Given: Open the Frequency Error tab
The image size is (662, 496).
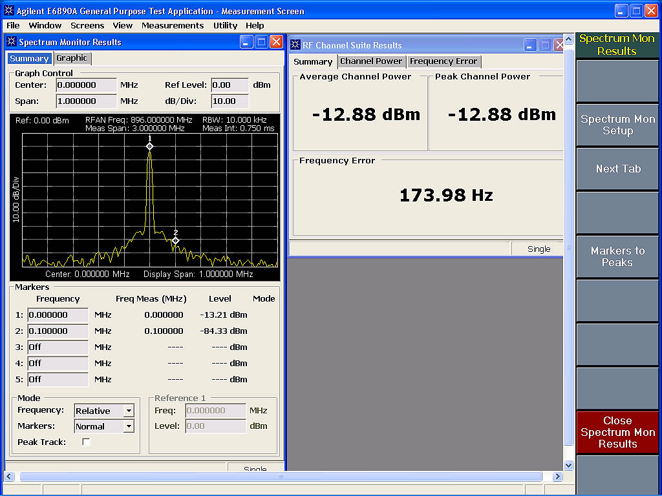Looking at the screenshot, I should (x=443, y=61).
